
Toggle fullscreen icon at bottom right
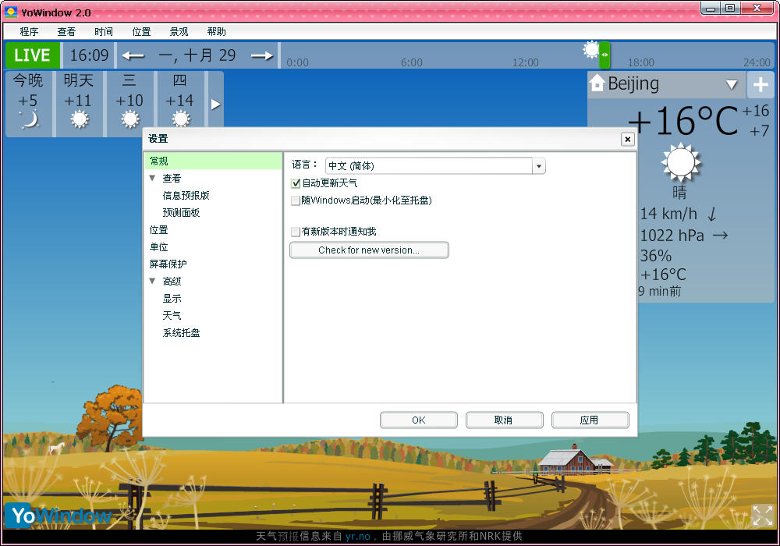(x=763, y=516)
